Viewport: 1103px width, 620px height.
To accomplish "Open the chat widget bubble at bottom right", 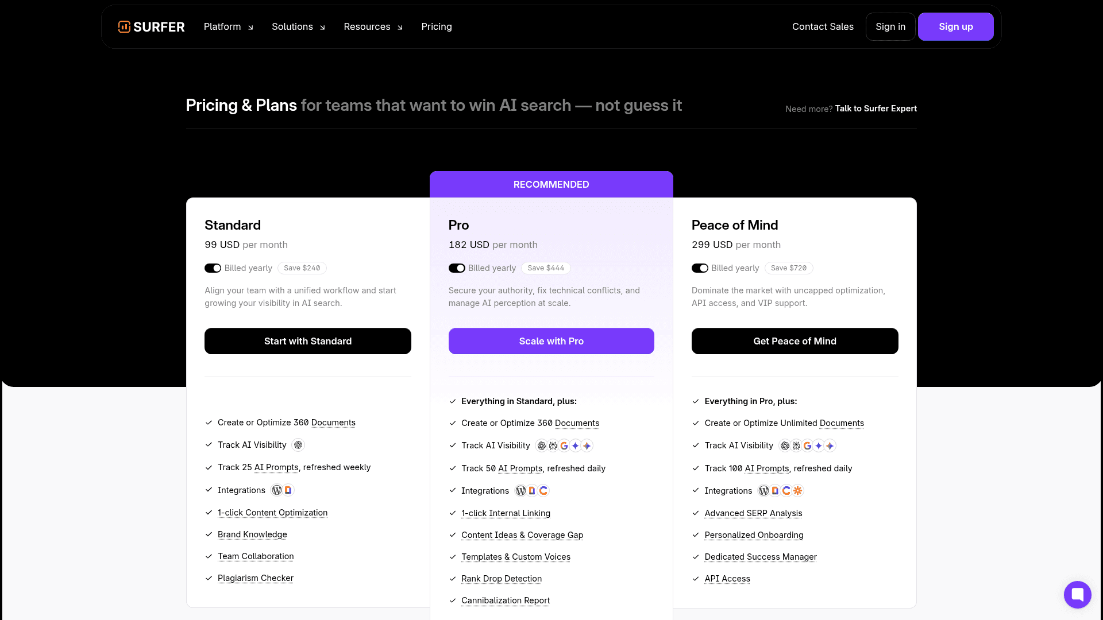I will [1077, 595].
